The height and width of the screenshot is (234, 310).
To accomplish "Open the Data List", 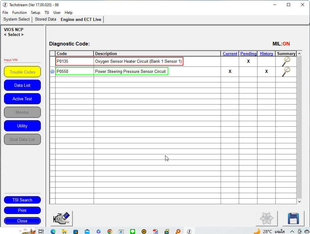I will [x=22, y=85].
